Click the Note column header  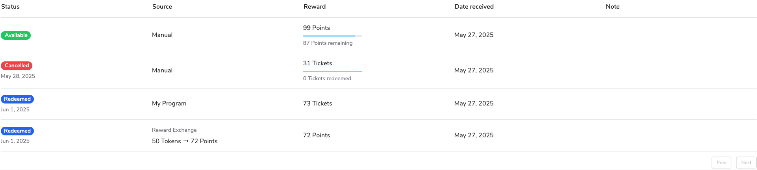pos(612,7)
